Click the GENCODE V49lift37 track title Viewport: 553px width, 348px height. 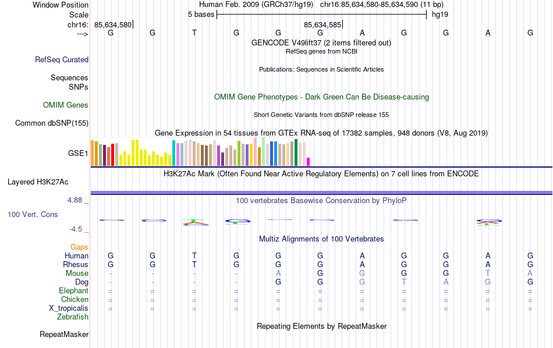[321, 42]
